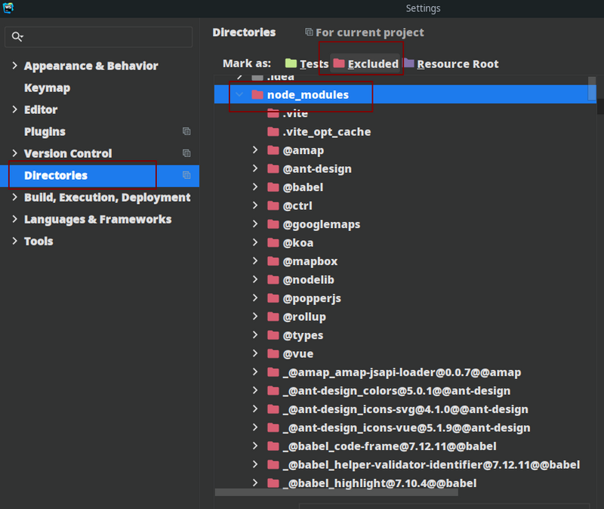
Task: Expand the @vue folder node
Action: tap(255, 353)
